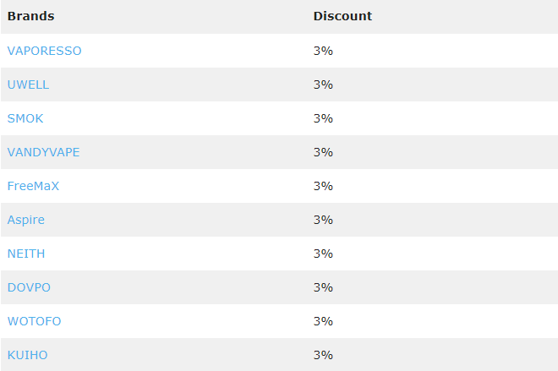Open the VAPORESSO brand link
The height and width of the screenshot is (371, 558).
tap(45, 51)
